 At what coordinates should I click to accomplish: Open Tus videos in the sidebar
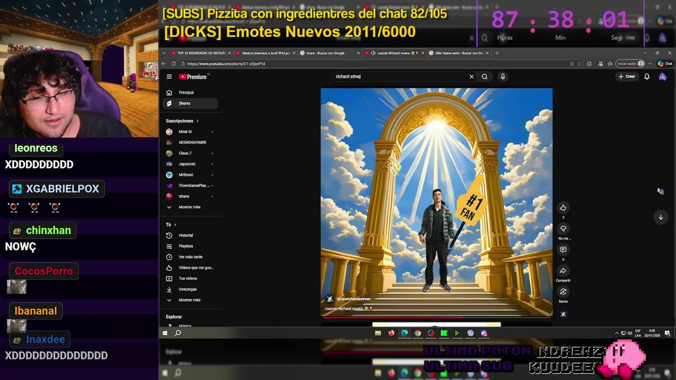pyautogui.click(x=190, y=278)
